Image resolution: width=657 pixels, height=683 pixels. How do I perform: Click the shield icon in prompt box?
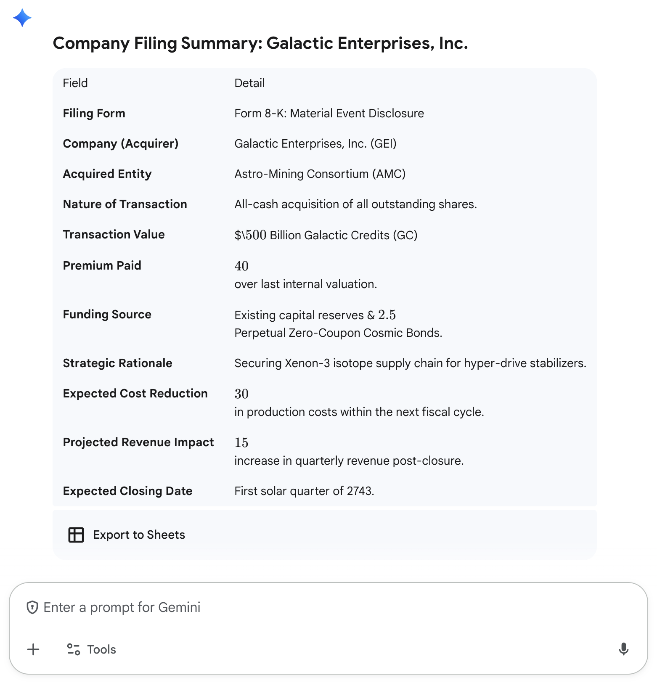pos(32,607)
